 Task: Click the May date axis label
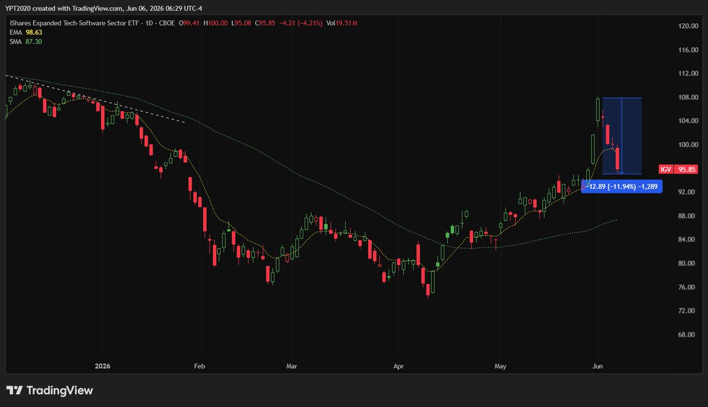point(500,366)
